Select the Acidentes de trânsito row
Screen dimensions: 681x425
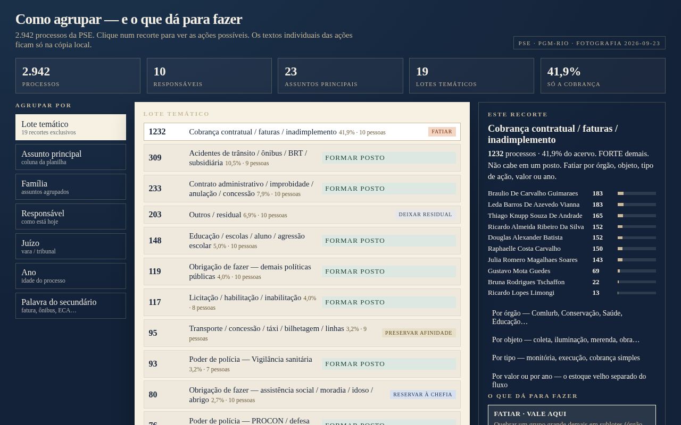302,158
